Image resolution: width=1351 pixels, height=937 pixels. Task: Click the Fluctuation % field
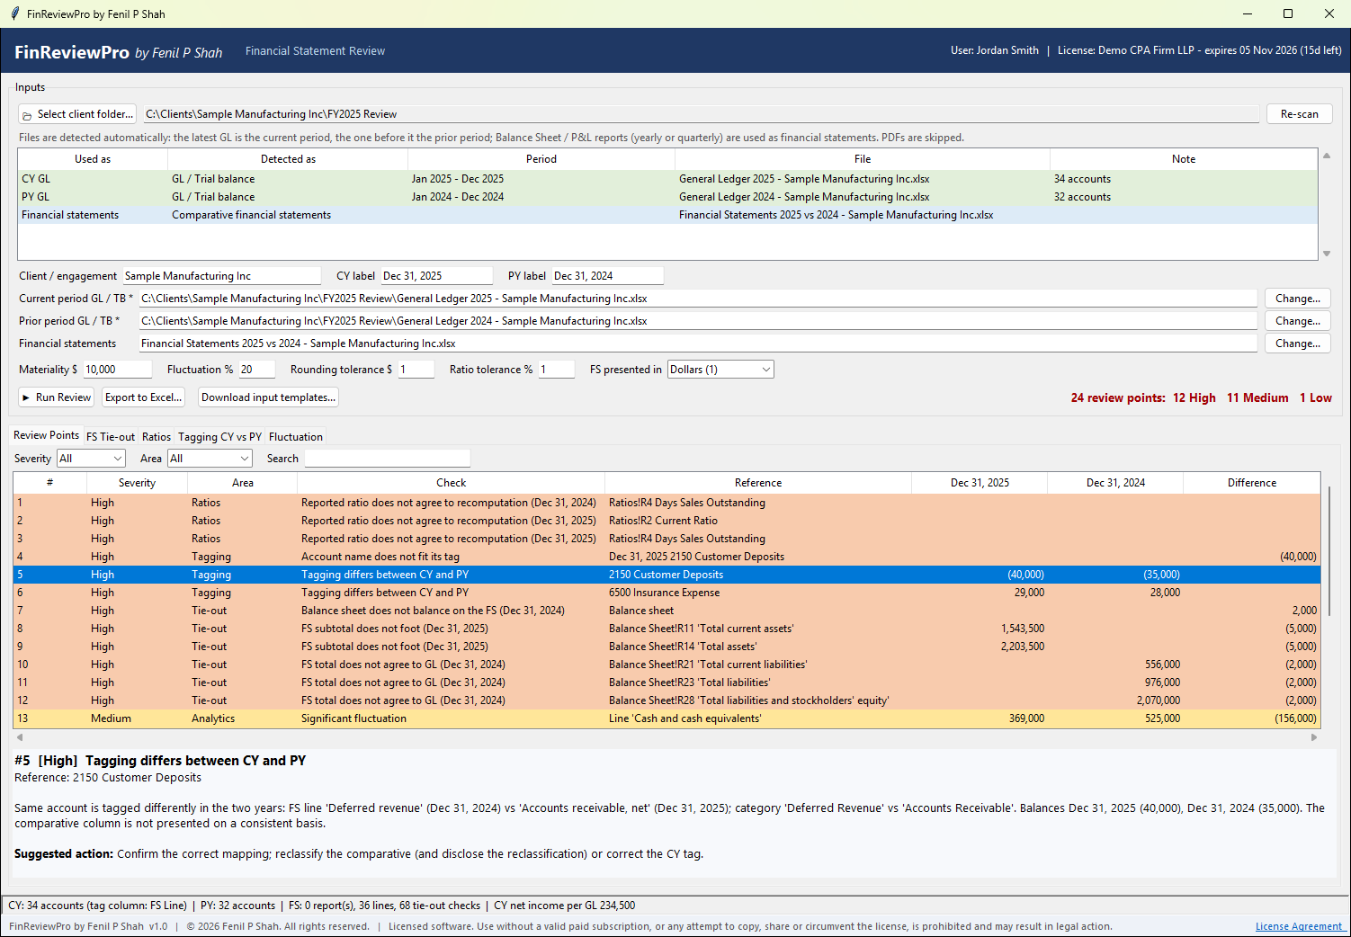[258, 370]
